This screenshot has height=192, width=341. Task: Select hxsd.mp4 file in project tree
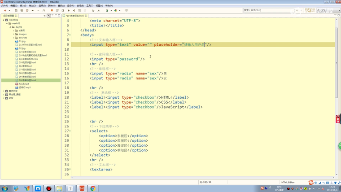24,84
